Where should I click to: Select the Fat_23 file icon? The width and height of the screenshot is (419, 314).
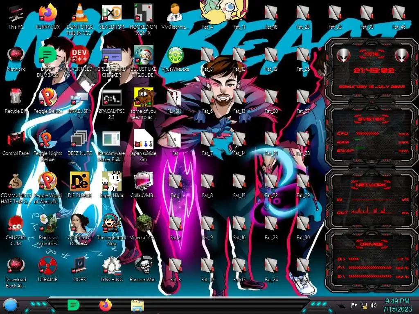[x=271, y=227]
